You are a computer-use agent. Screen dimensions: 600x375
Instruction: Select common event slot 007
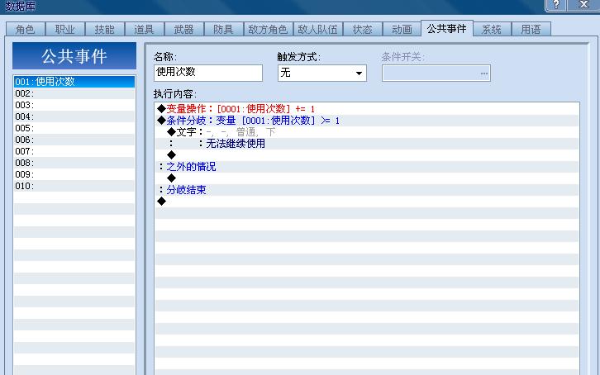pyautogui.click(x=74, y=151)
